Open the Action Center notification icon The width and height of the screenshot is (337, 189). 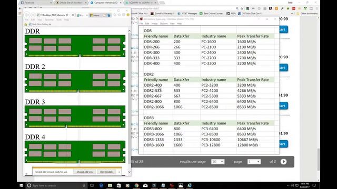tap(314, 185)
